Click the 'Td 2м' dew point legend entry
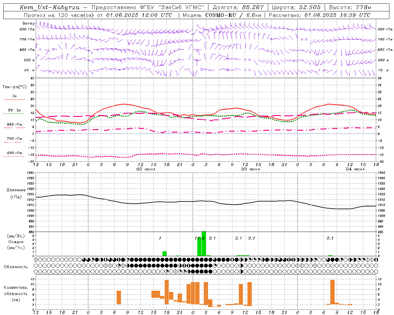The image size is (394, 315). tap(14, 110)
